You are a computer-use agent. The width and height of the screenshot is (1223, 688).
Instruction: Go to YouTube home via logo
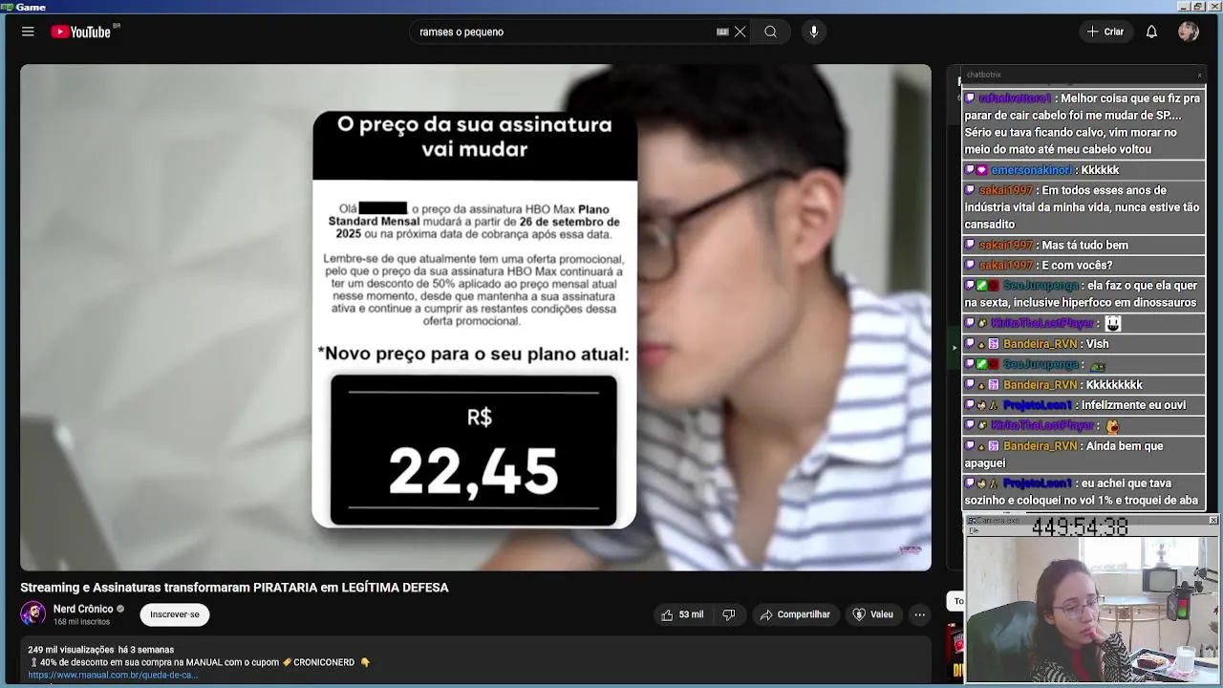pyautogui.click(x=82, y=32)
